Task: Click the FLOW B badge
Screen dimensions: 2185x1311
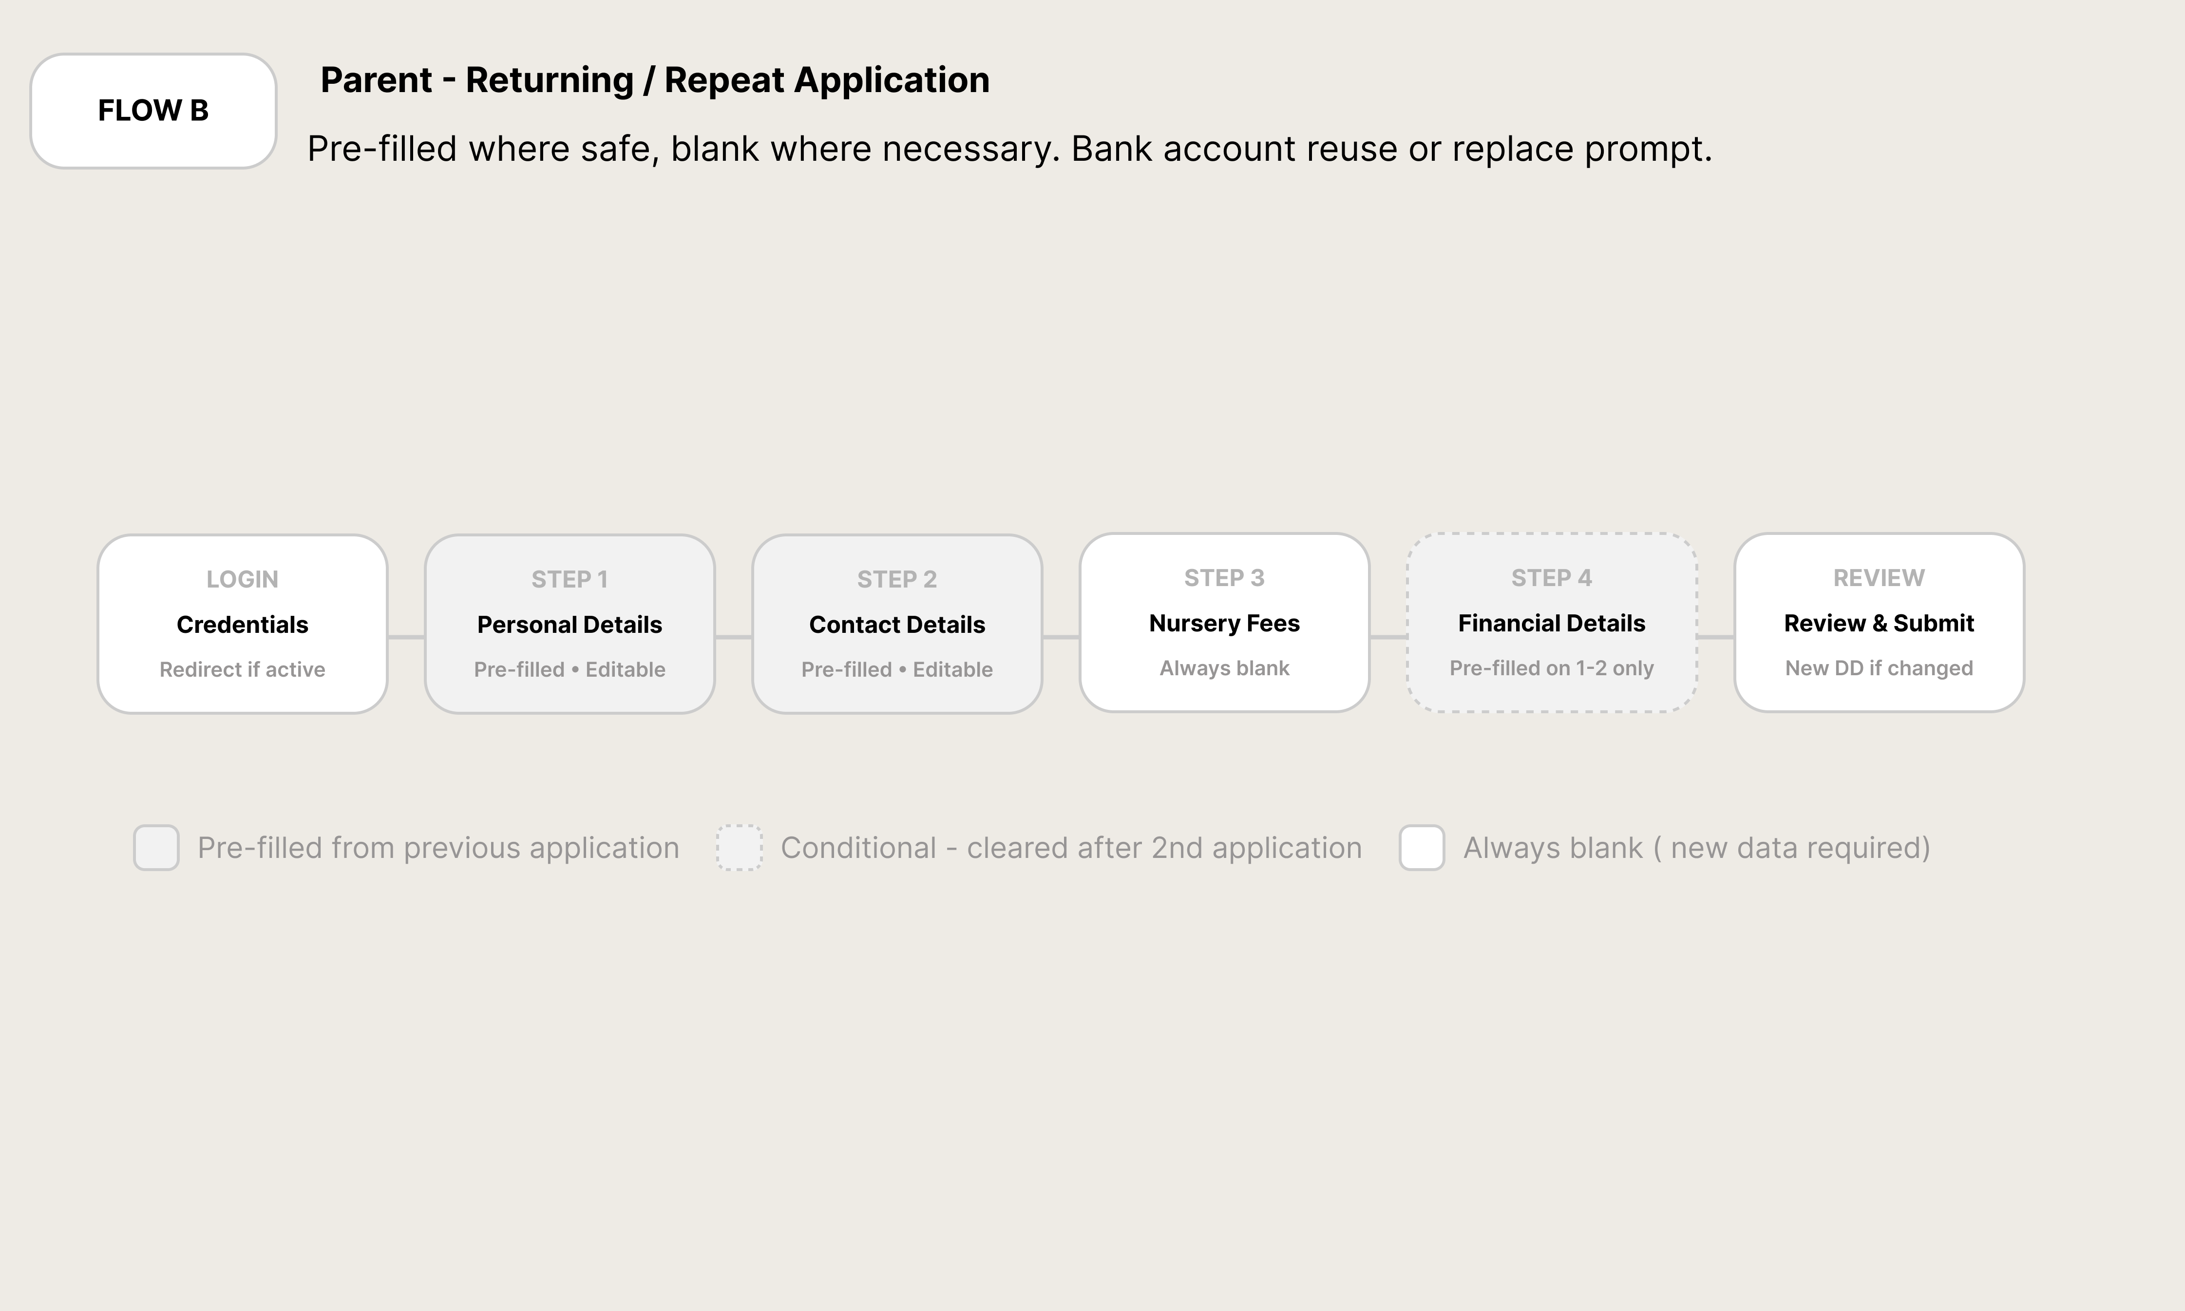Action: pyautogui.click(x=153, y=111)
